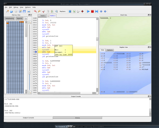Screen dimensions: 159x128
Task: Open the Debug menu
Action: tap(16, 7)
